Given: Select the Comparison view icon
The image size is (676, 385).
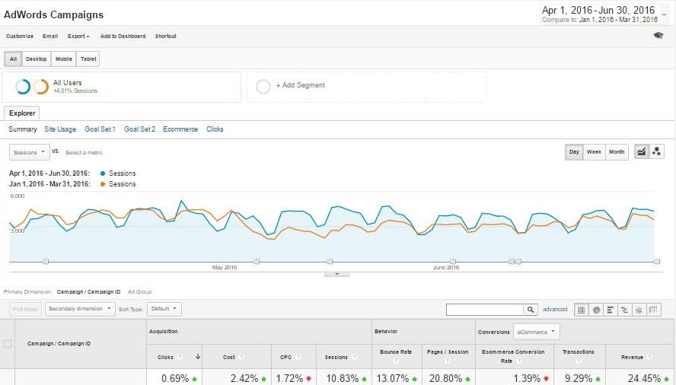Looking at the screenshot, I should (x=624, y=310).
